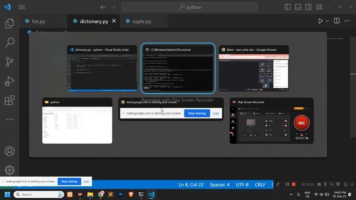
Task: Switch to the dictonary.py tab
Action: 94,21
